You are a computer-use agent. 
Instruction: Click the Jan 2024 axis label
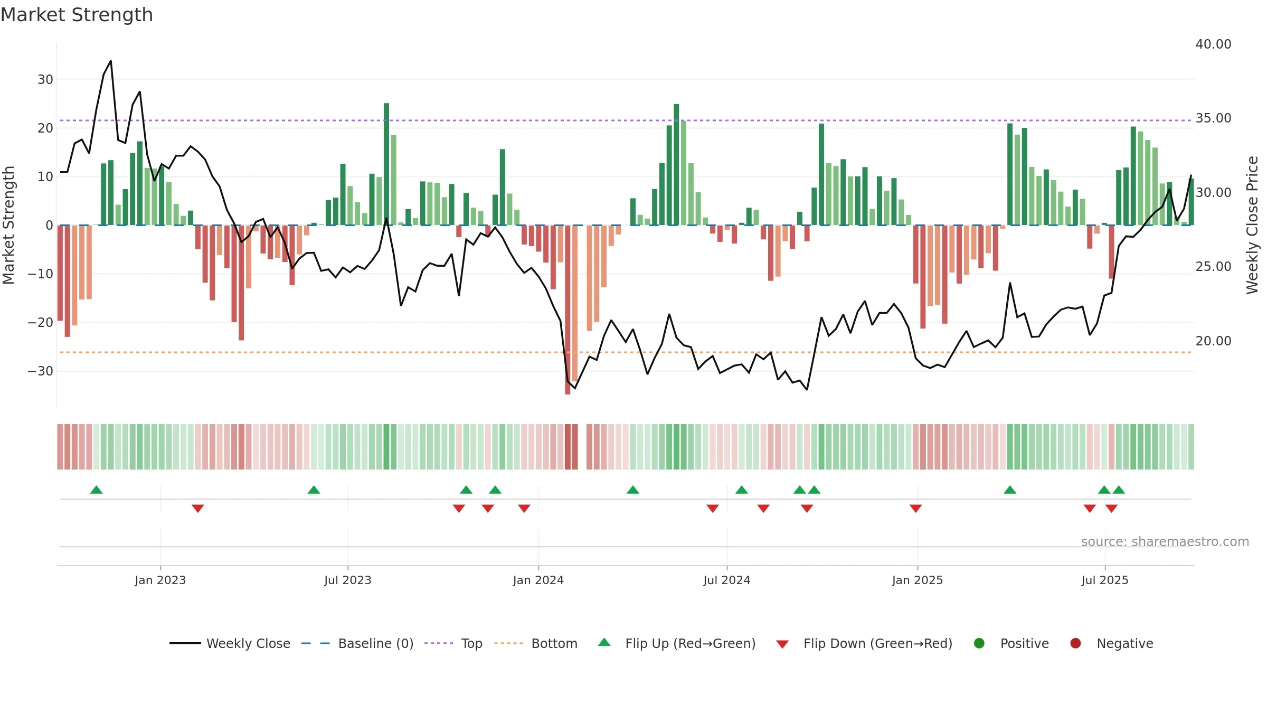tap(538, 580)
